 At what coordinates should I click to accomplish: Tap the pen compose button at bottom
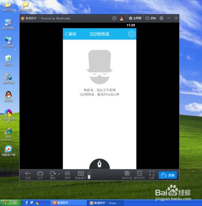(99, 164)
